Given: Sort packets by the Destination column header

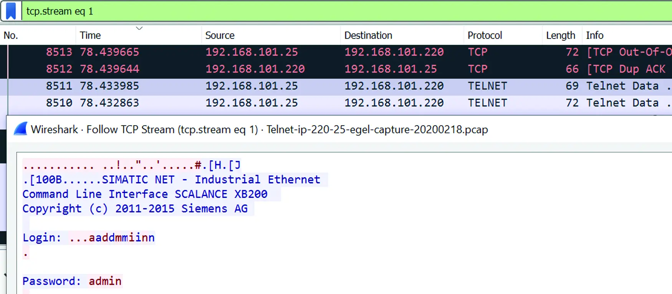Looking at the screenshot, I should click(x=368, y=35).
